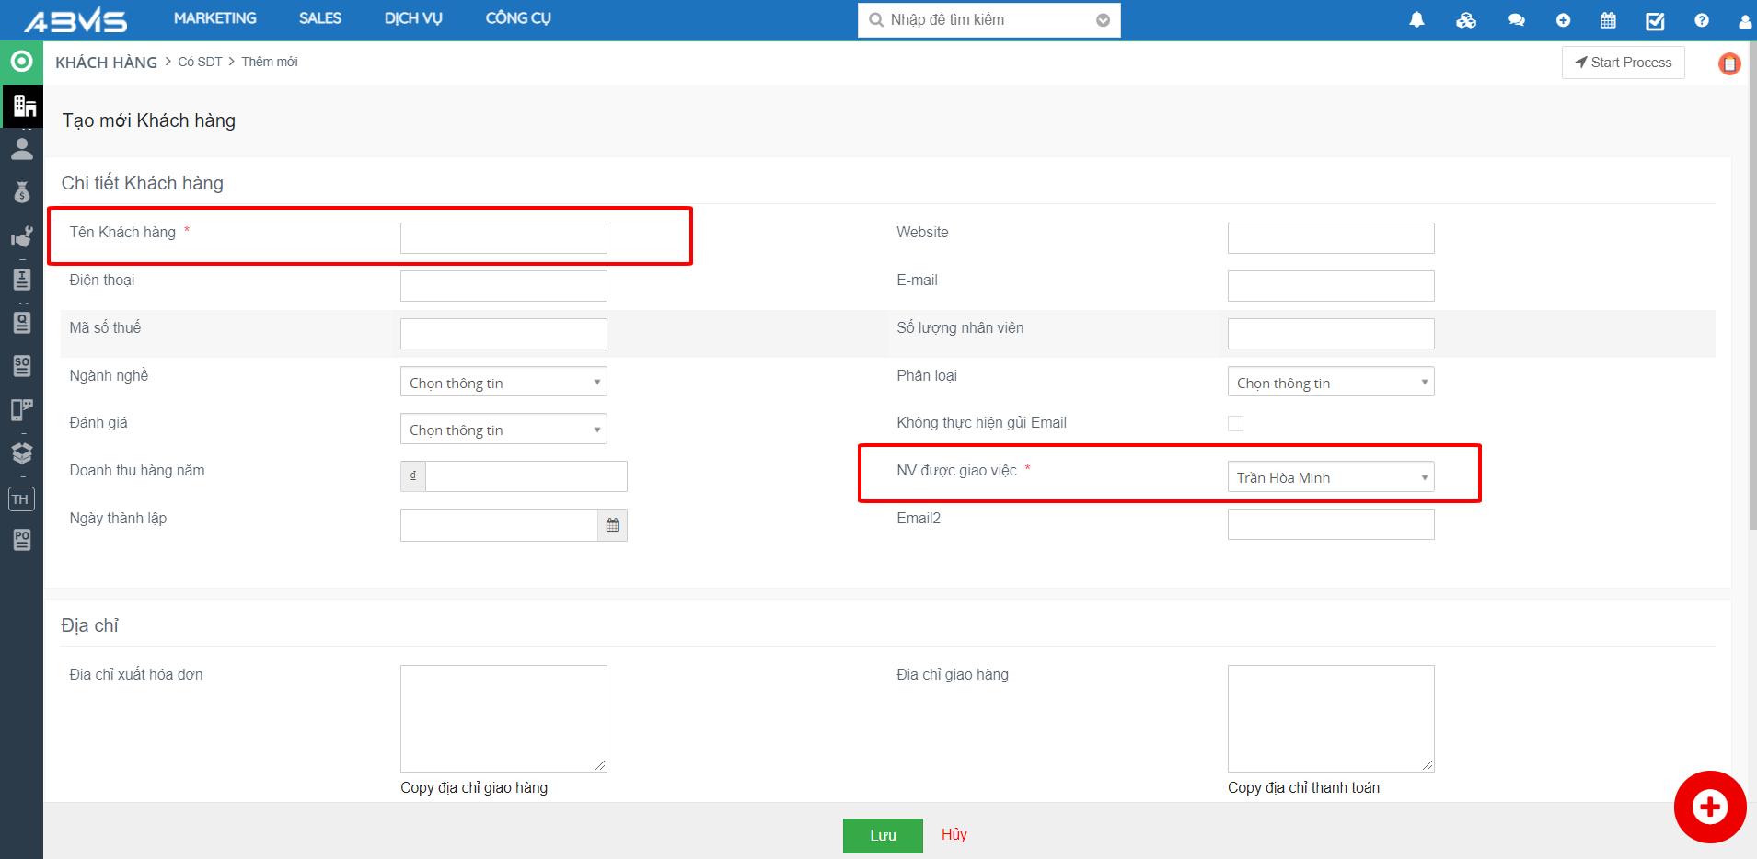The width and height of the screenshot is (1757, 859).
Task: Open the NV được giao việc dropdown
Action: (x=1330, y=477)
